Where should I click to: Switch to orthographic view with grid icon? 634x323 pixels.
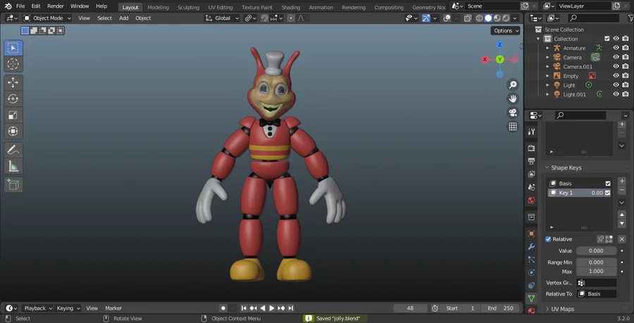(513, 127)
